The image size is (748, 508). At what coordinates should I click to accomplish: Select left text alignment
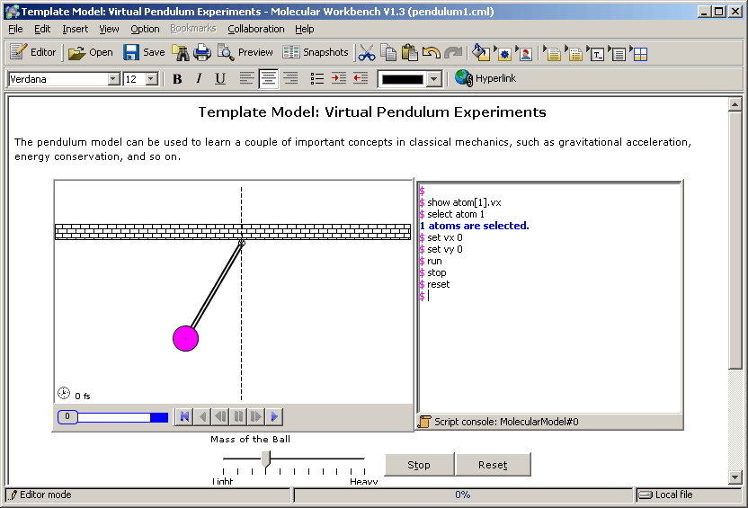coord(246,79)
